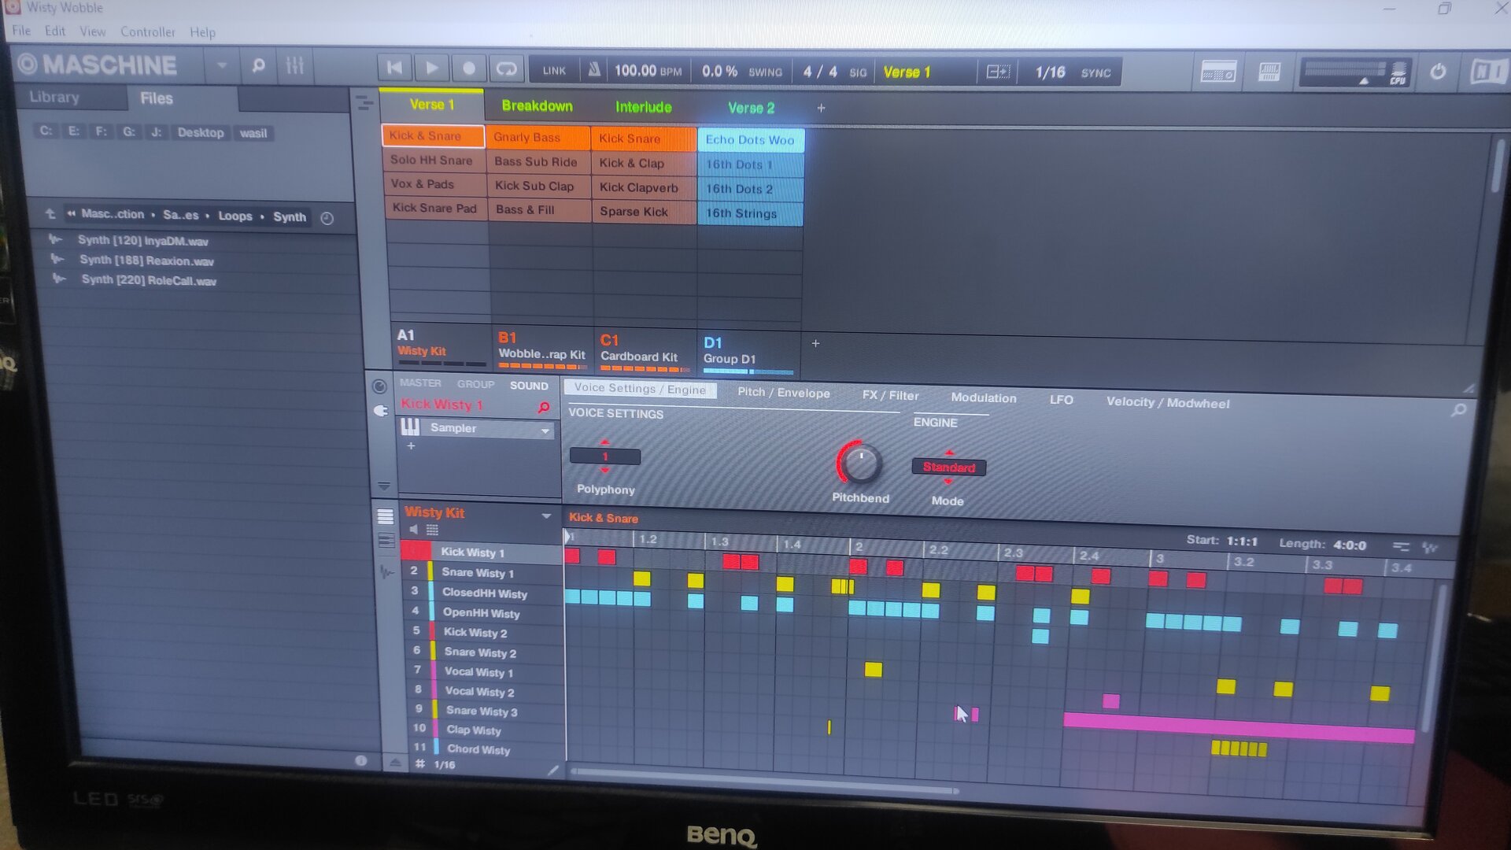Click the 0.0 % swing value
The image size is (1511, 850).
tap(719, 72)
